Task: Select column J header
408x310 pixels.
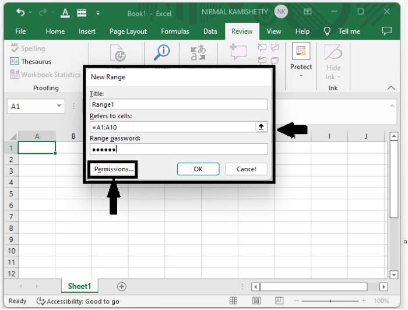Action: pyautogui.click(x=366, y=136)
